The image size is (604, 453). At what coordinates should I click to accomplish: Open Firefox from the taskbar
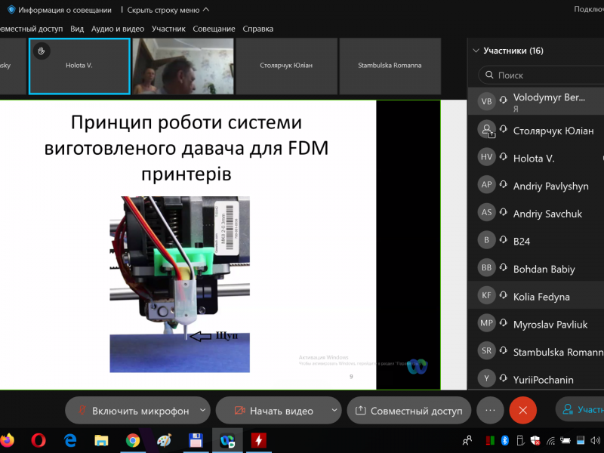[8, 439]
